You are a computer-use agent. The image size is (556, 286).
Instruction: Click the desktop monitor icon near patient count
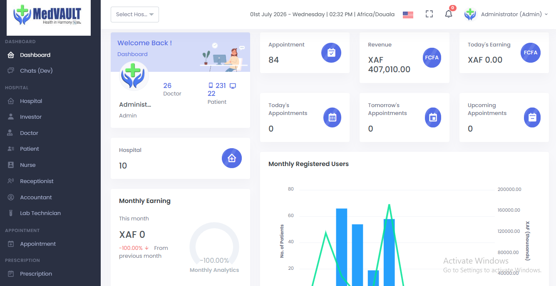click(x=233, y=86)
